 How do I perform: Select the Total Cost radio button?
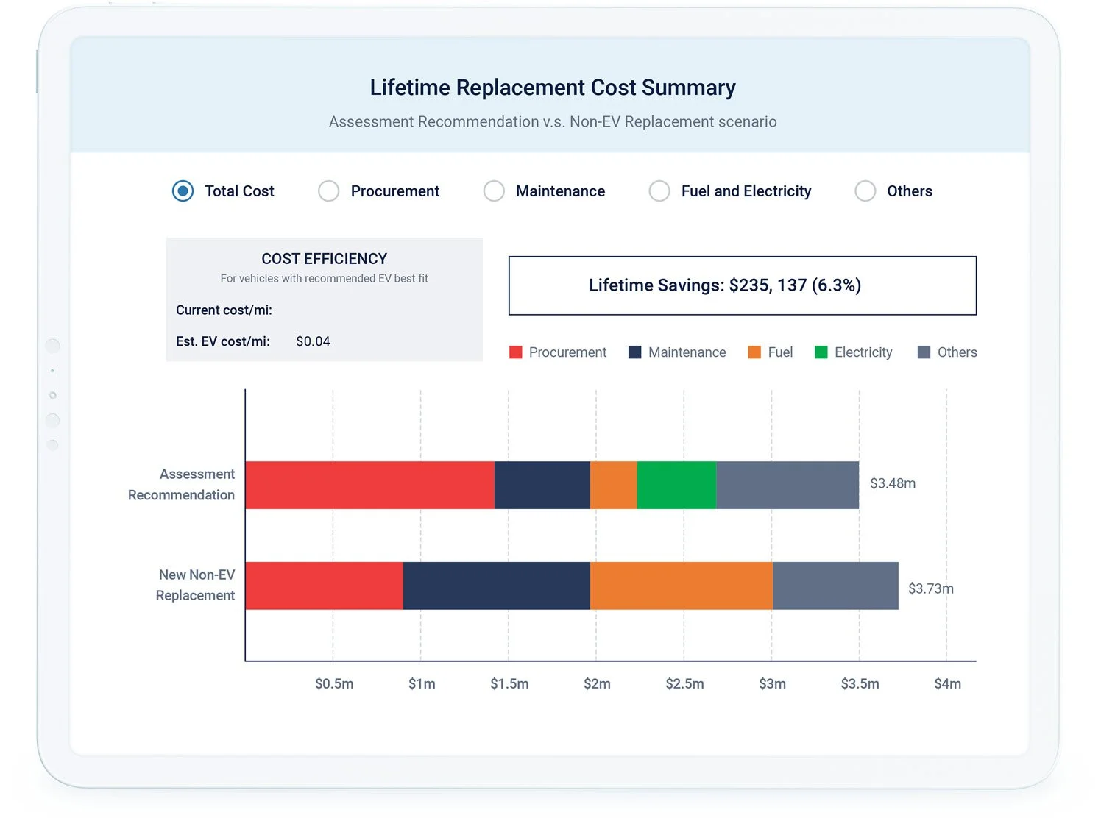[183, 191]
